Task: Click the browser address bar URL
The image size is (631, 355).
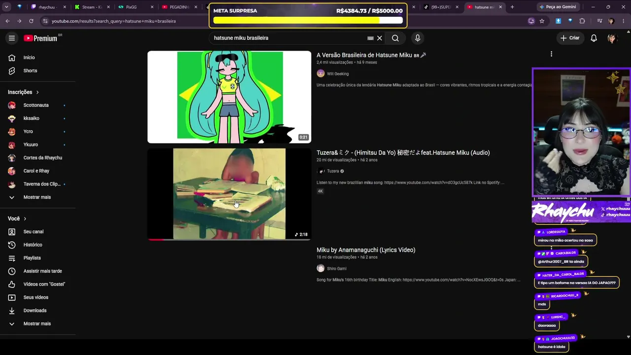Action: [x=114, y=21]
